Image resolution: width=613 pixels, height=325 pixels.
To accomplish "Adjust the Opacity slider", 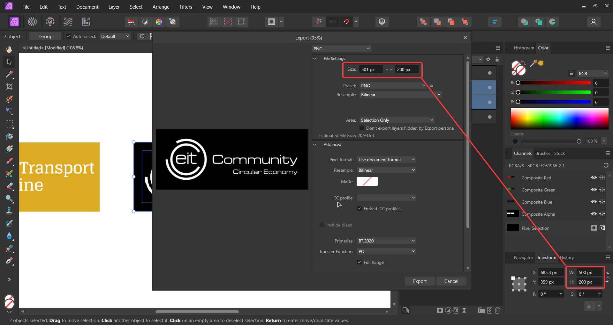I will click(551, 141).
